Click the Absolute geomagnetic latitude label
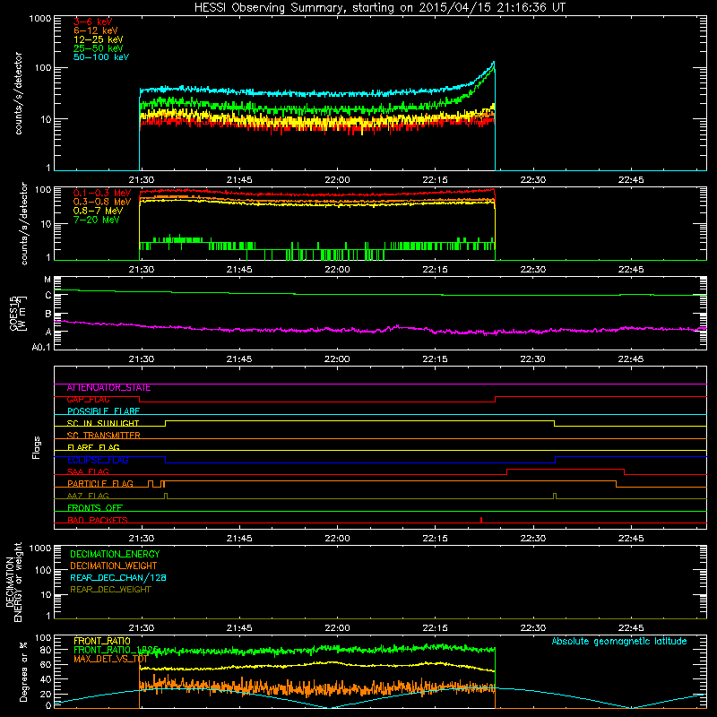 tap(619, 642)
